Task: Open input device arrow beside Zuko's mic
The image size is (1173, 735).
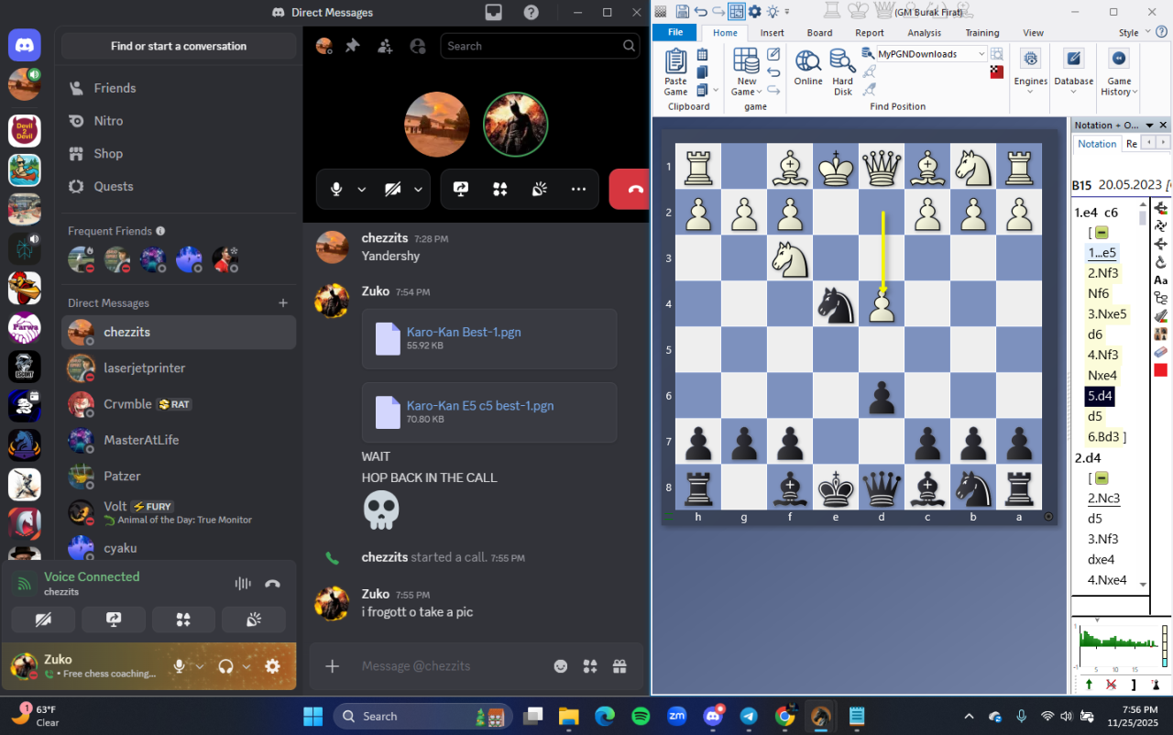Action: [200, 666]
